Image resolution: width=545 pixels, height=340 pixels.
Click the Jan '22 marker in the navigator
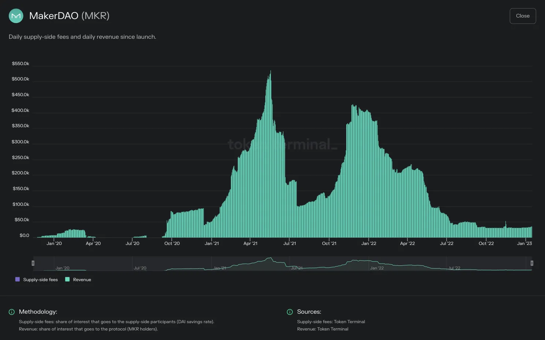pos(377,268)
